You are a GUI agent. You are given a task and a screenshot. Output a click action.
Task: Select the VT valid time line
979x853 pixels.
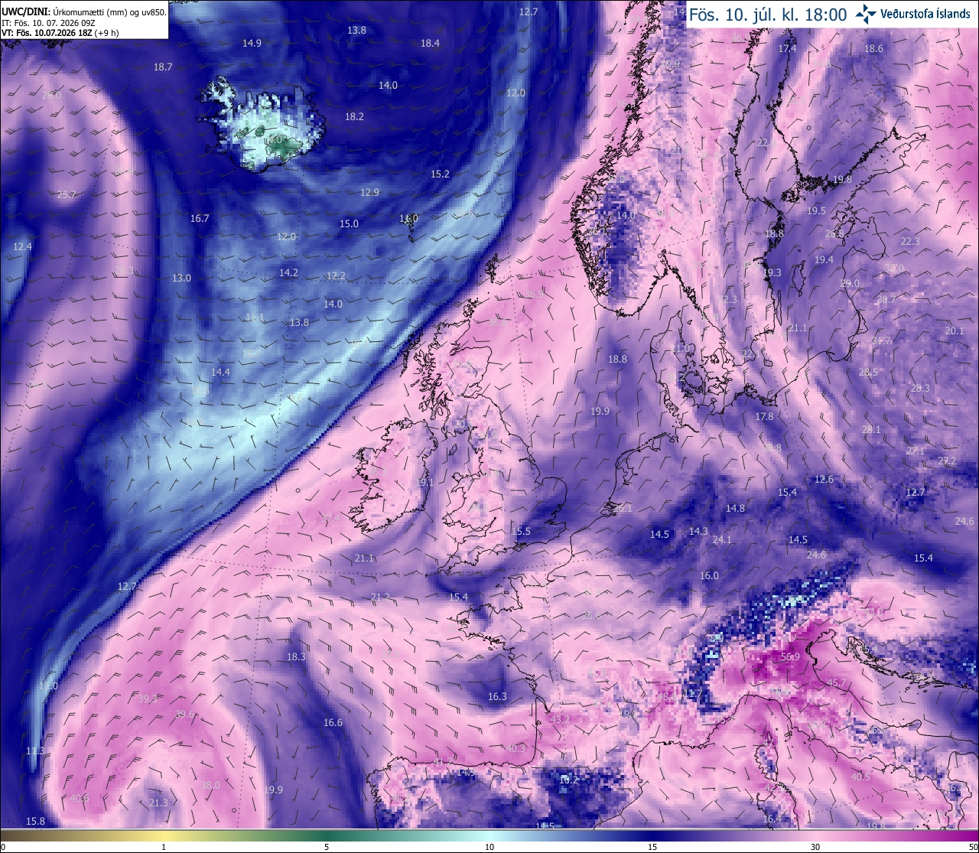tap(60, 33)
